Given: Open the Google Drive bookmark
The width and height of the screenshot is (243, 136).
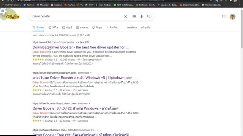Looking at the screenshot, I should (145, 5).
